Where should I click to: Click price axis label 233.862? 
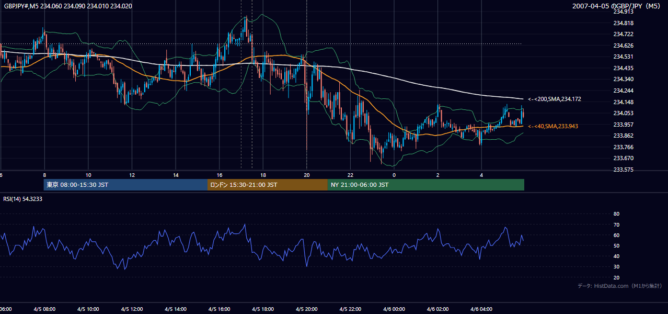(x=624, y=136)
